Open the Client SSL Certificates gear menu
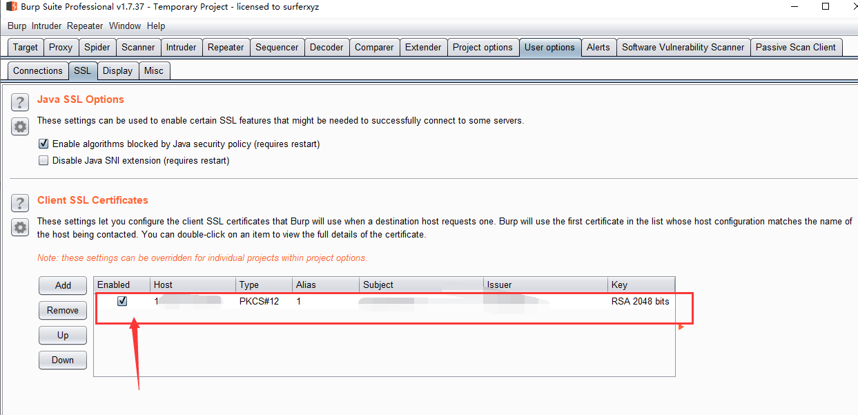This screenshot has width=858, height=415. point(20,227)
